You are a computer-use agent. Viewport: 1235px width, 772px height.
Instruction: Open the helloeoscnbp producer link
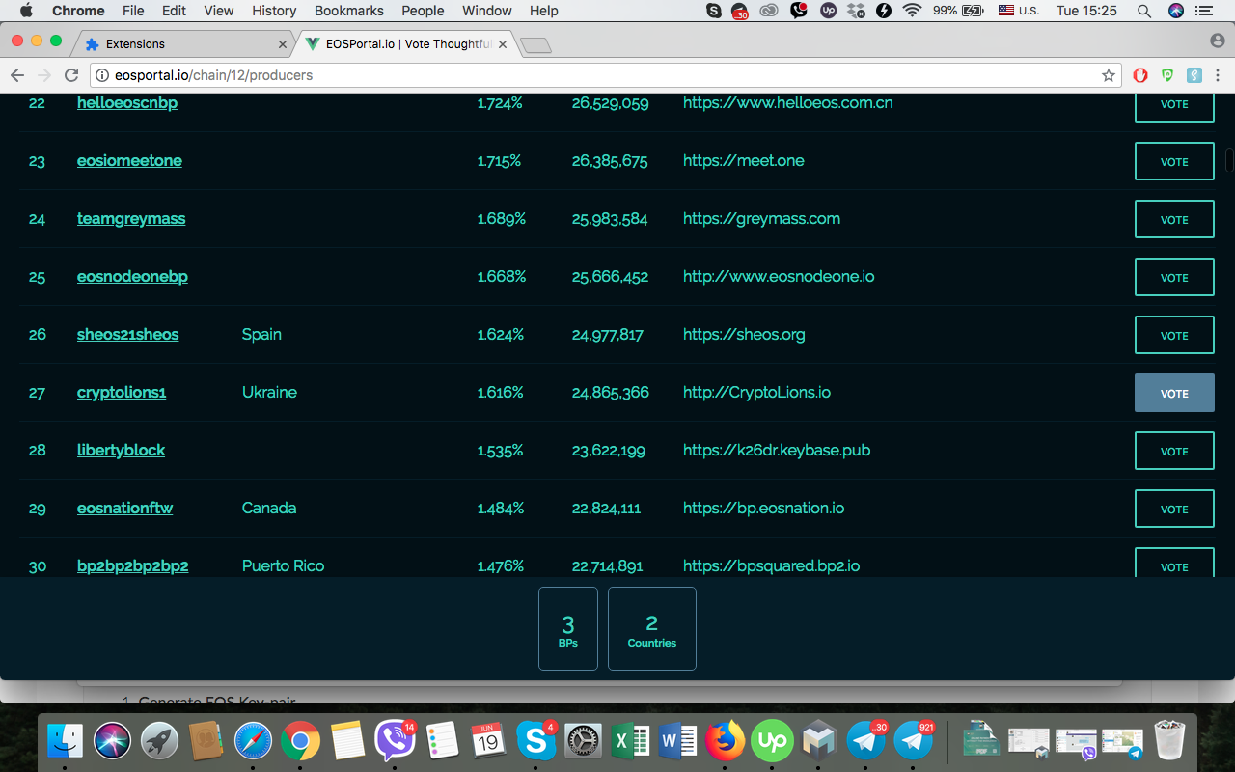[x=127, y=103]
